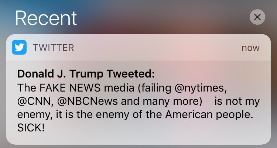
Task: Open the "Donald J. Trump Tweeted:" title
Action: point(86,74)
